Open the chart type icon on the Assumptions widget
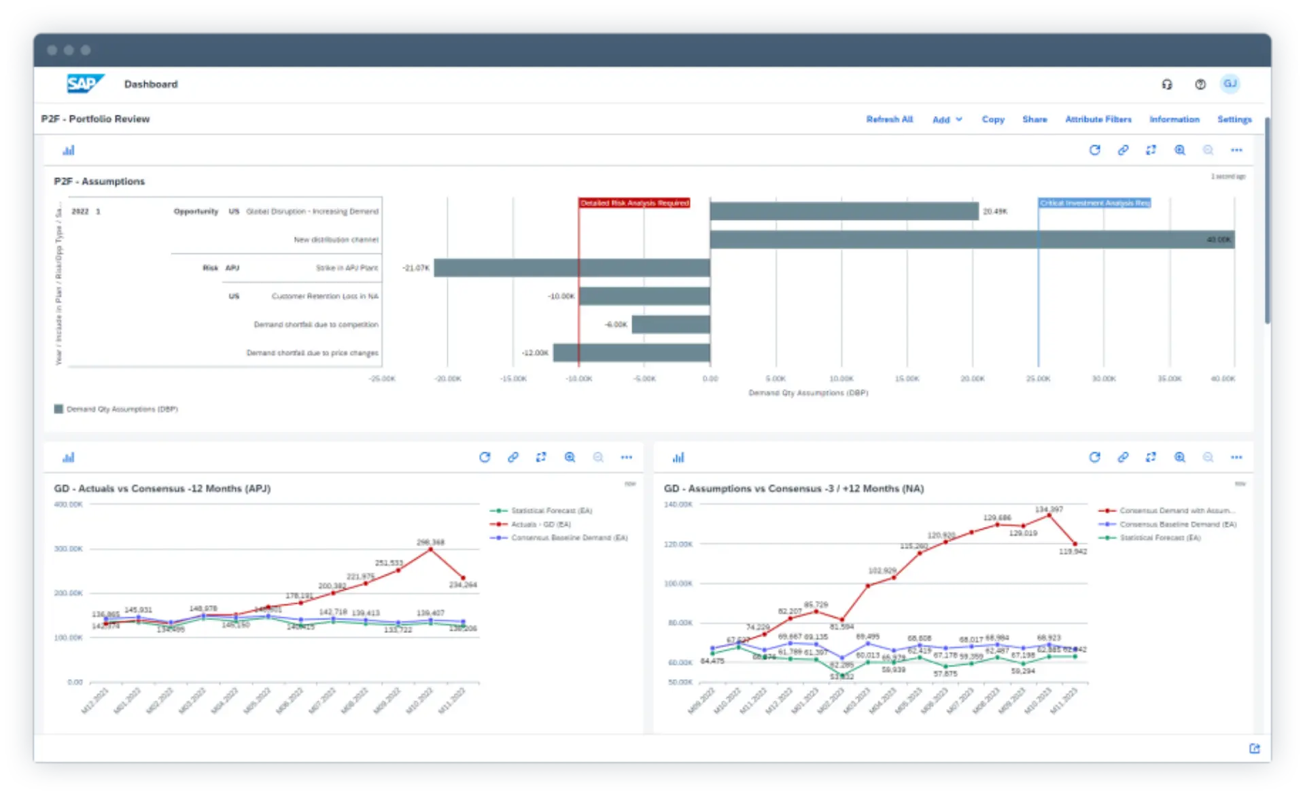Image resolution: width=1305 pixels, height=796 pixels. 69,149
